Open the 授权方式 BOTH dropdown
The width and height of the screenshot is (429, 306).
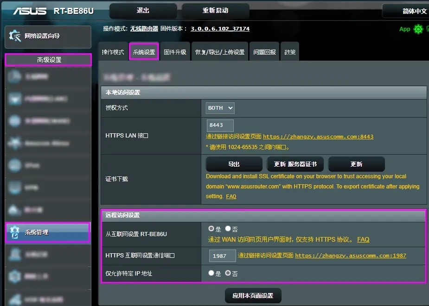pyautogui.click(x=219, y=108)
